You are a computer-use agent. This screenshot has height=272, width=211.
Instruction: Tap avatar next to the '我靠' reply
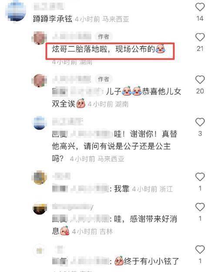coord(39,177)
